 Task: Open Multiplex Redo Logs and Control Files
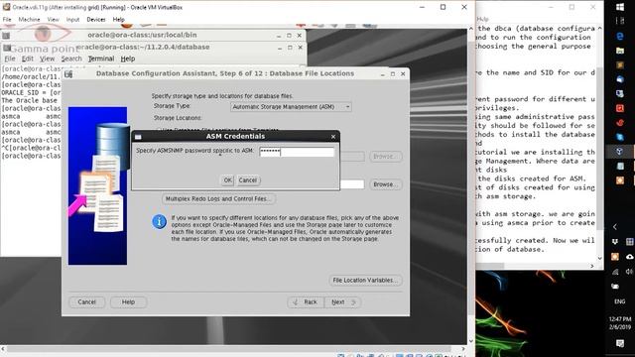(x=218, y=198)
